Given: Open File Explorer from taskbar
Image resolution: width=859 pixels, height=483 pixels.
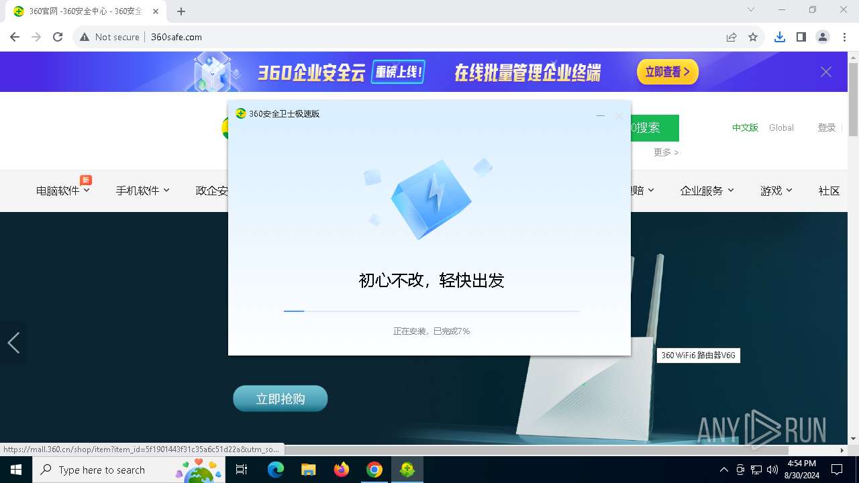Looking at the screenshot, I should (308, 470).
